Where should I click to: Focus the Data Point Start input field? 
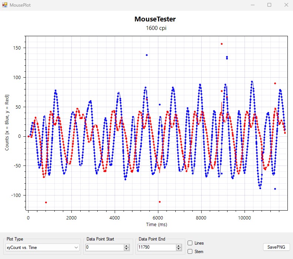click(104, 247)
